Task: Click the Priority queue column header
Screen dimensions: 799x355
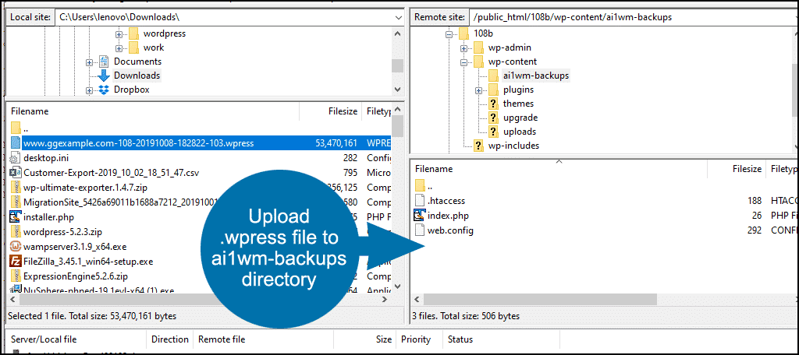Action: [416, 339]
